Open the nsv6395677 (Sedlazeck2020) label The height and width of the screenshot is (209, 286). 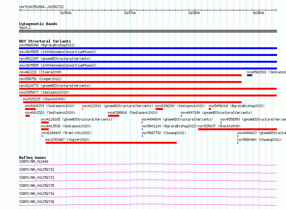(x=44, y=92)
